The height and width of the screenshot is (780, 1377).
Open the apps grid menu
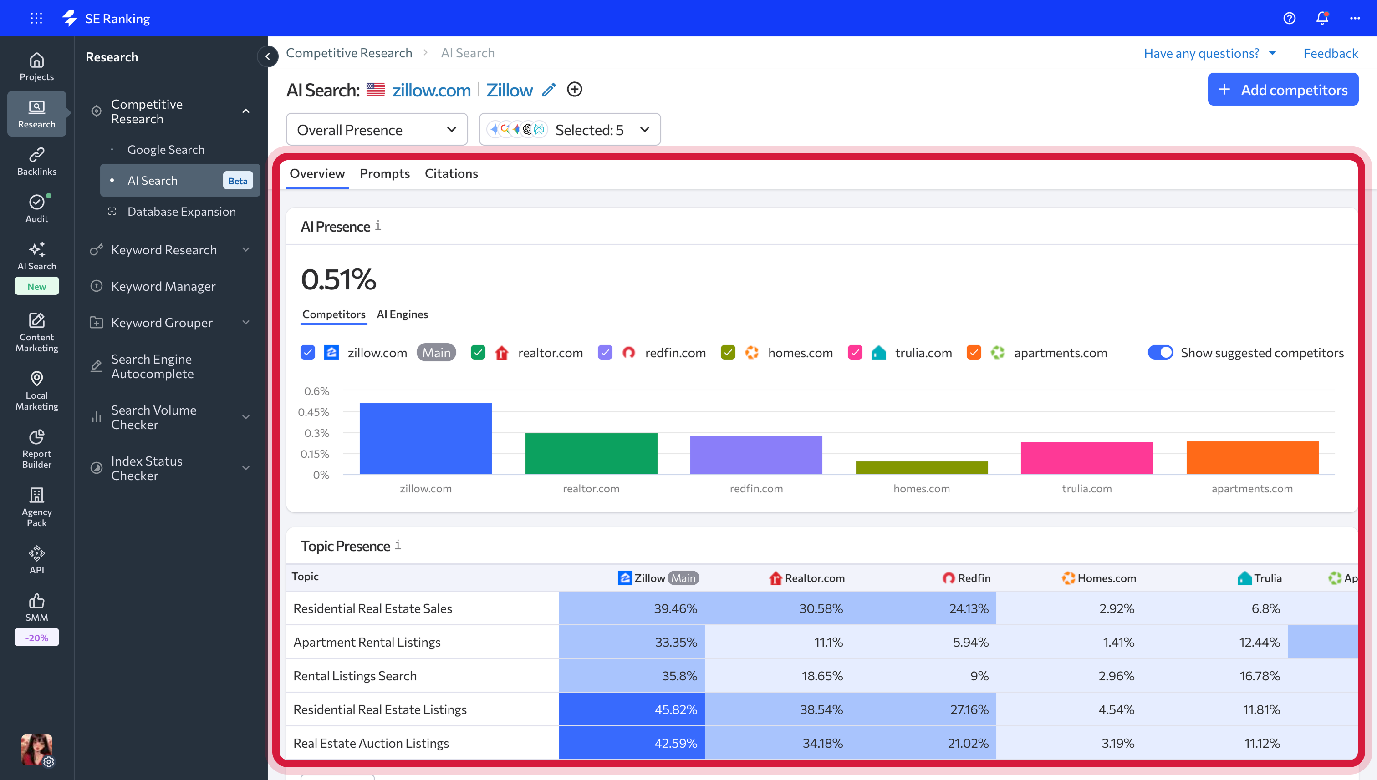(x=36, y=18)
